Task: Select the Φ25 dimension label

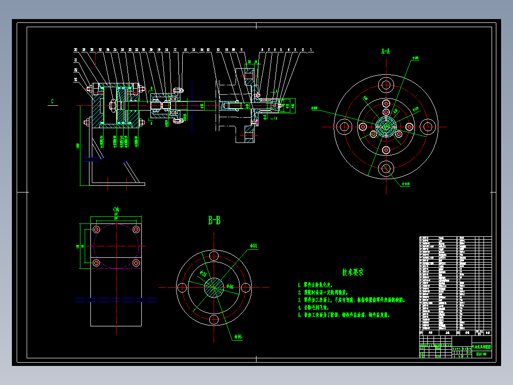Action: pos(203,274)
